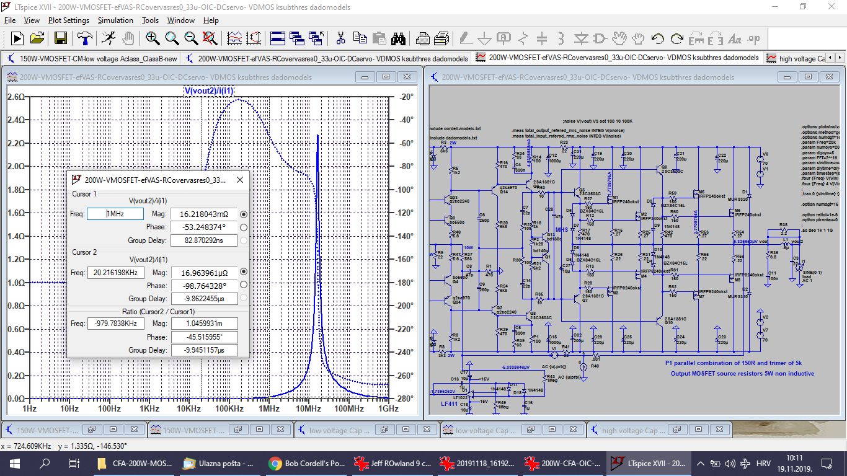Click the Zoom to Fit crossed magnifier icon
Screen dimensions: 847x476
click(x=210, y=38)
